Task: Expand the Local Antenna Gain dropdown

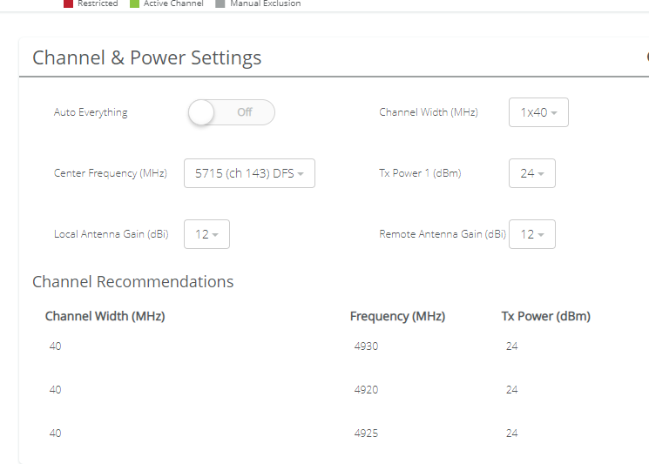Action: (x=206, y=234)
